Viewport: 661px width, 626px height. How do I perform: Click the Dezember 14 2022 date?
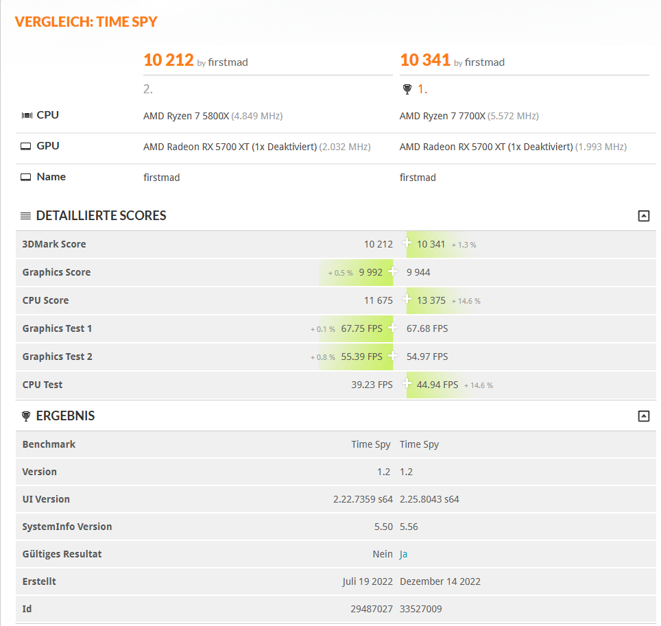click(x=440, y=581)
